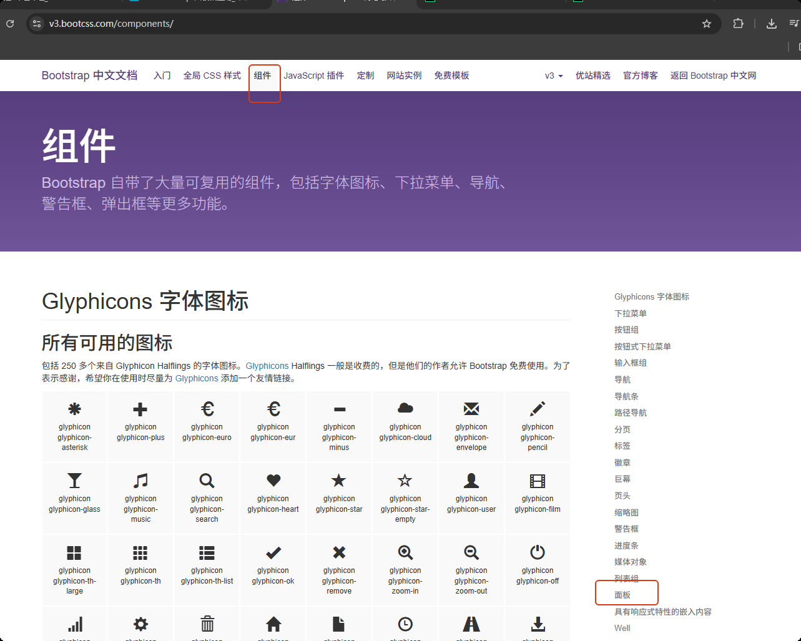Click the glyphicon-th-list icon
801x641 pixels.
coord(207,553)
